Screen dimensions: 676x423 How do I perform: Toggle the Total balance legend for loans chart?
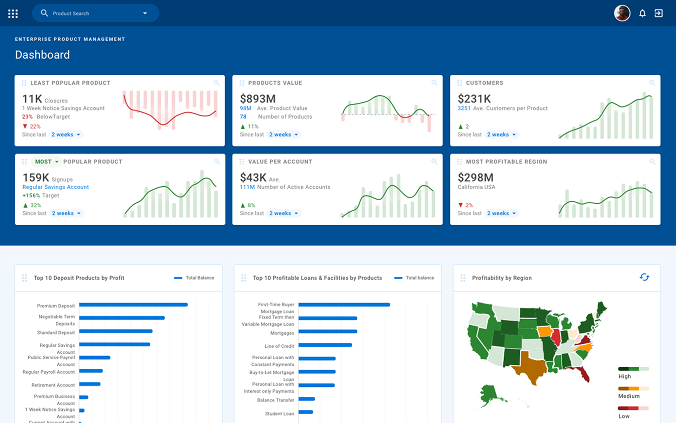[414, 278]
